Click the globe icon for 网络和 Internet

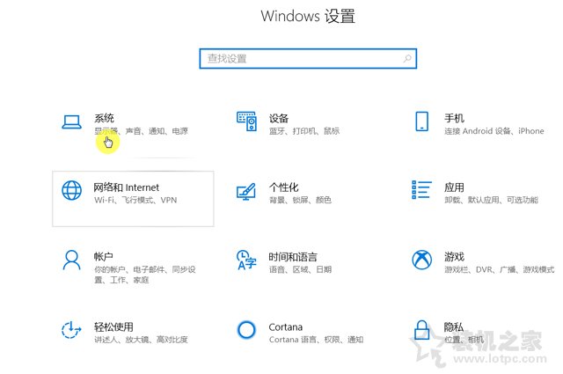(x=71, y=190)
